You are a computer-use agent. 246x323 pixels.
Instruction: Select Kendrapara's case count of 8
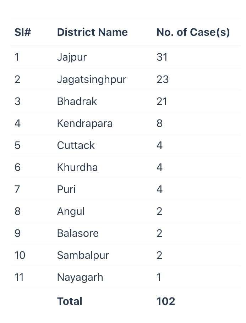point(159,123)
